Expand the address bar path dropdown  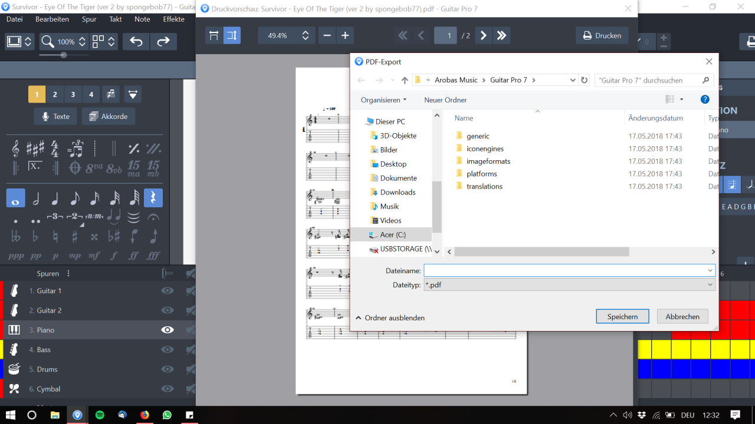click(573, 80)
